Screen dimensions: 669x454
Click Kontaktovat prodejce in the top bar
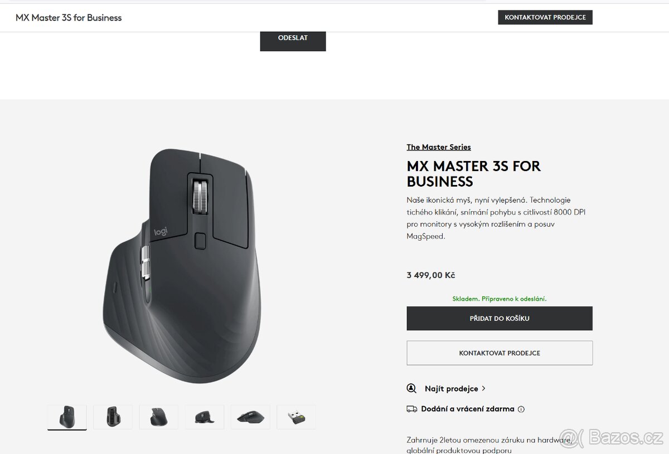pyautogui.click(x=545, y=17)
